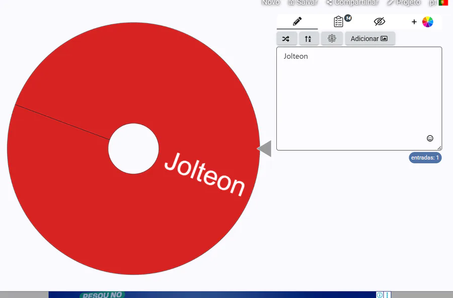Open Projeto in the top menu
This screenshot has width=453, height=298.
pos(404,3)
